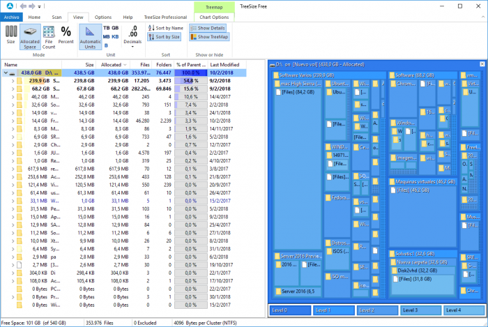Expand the 46,2 GB folder row
Screen dimensions: 488x327
13,97
